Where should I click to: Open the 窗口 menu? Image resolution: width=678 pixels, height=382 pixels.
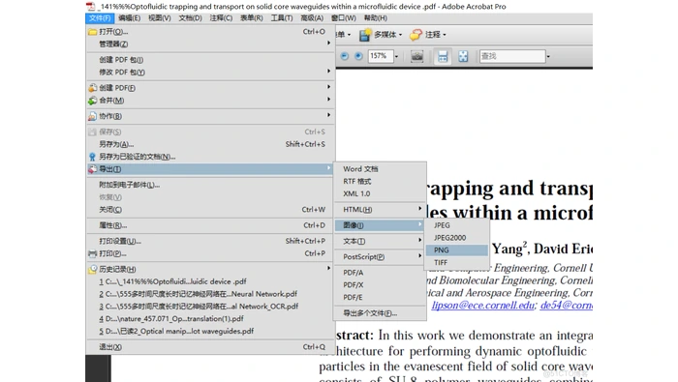[344, 18]
